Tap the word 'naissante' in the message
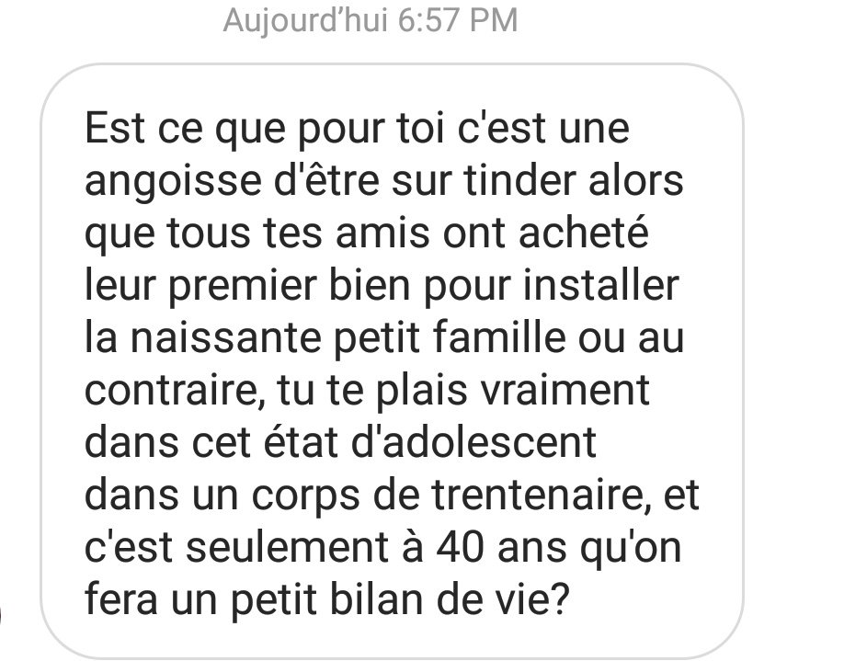 [x=225, y=337]
